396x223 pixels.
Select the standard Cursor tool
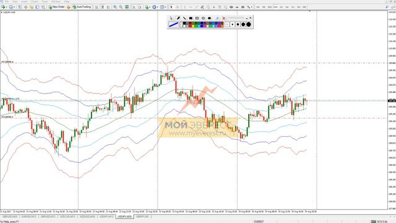click(x=171, y=7)
